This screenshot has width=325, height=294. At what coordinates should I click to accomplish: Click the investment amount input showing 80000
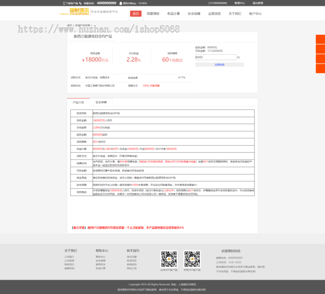(x=216, y=57)
